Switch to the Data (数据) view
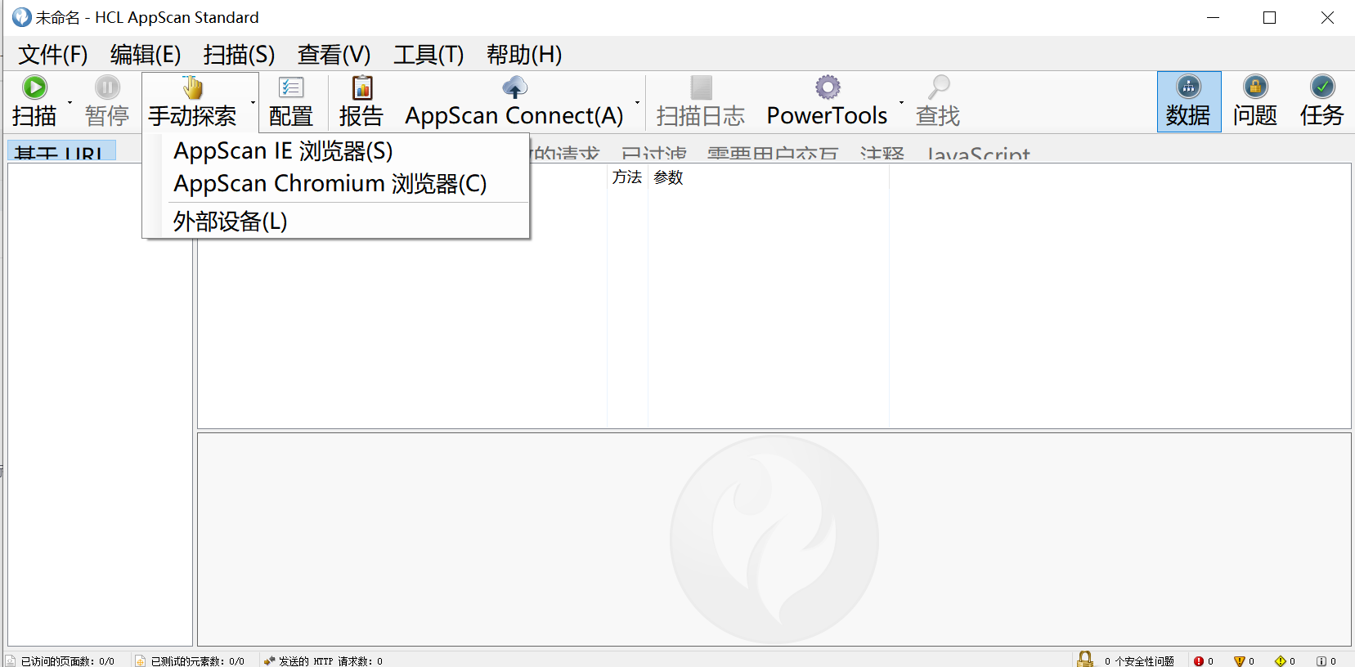The width and height of the screenshot is (1355, 667). tap(1188, 101)
